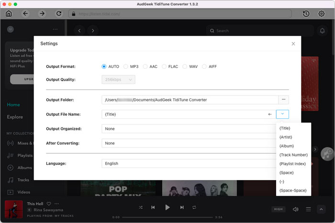Skip to previous track

coord(153,207)
